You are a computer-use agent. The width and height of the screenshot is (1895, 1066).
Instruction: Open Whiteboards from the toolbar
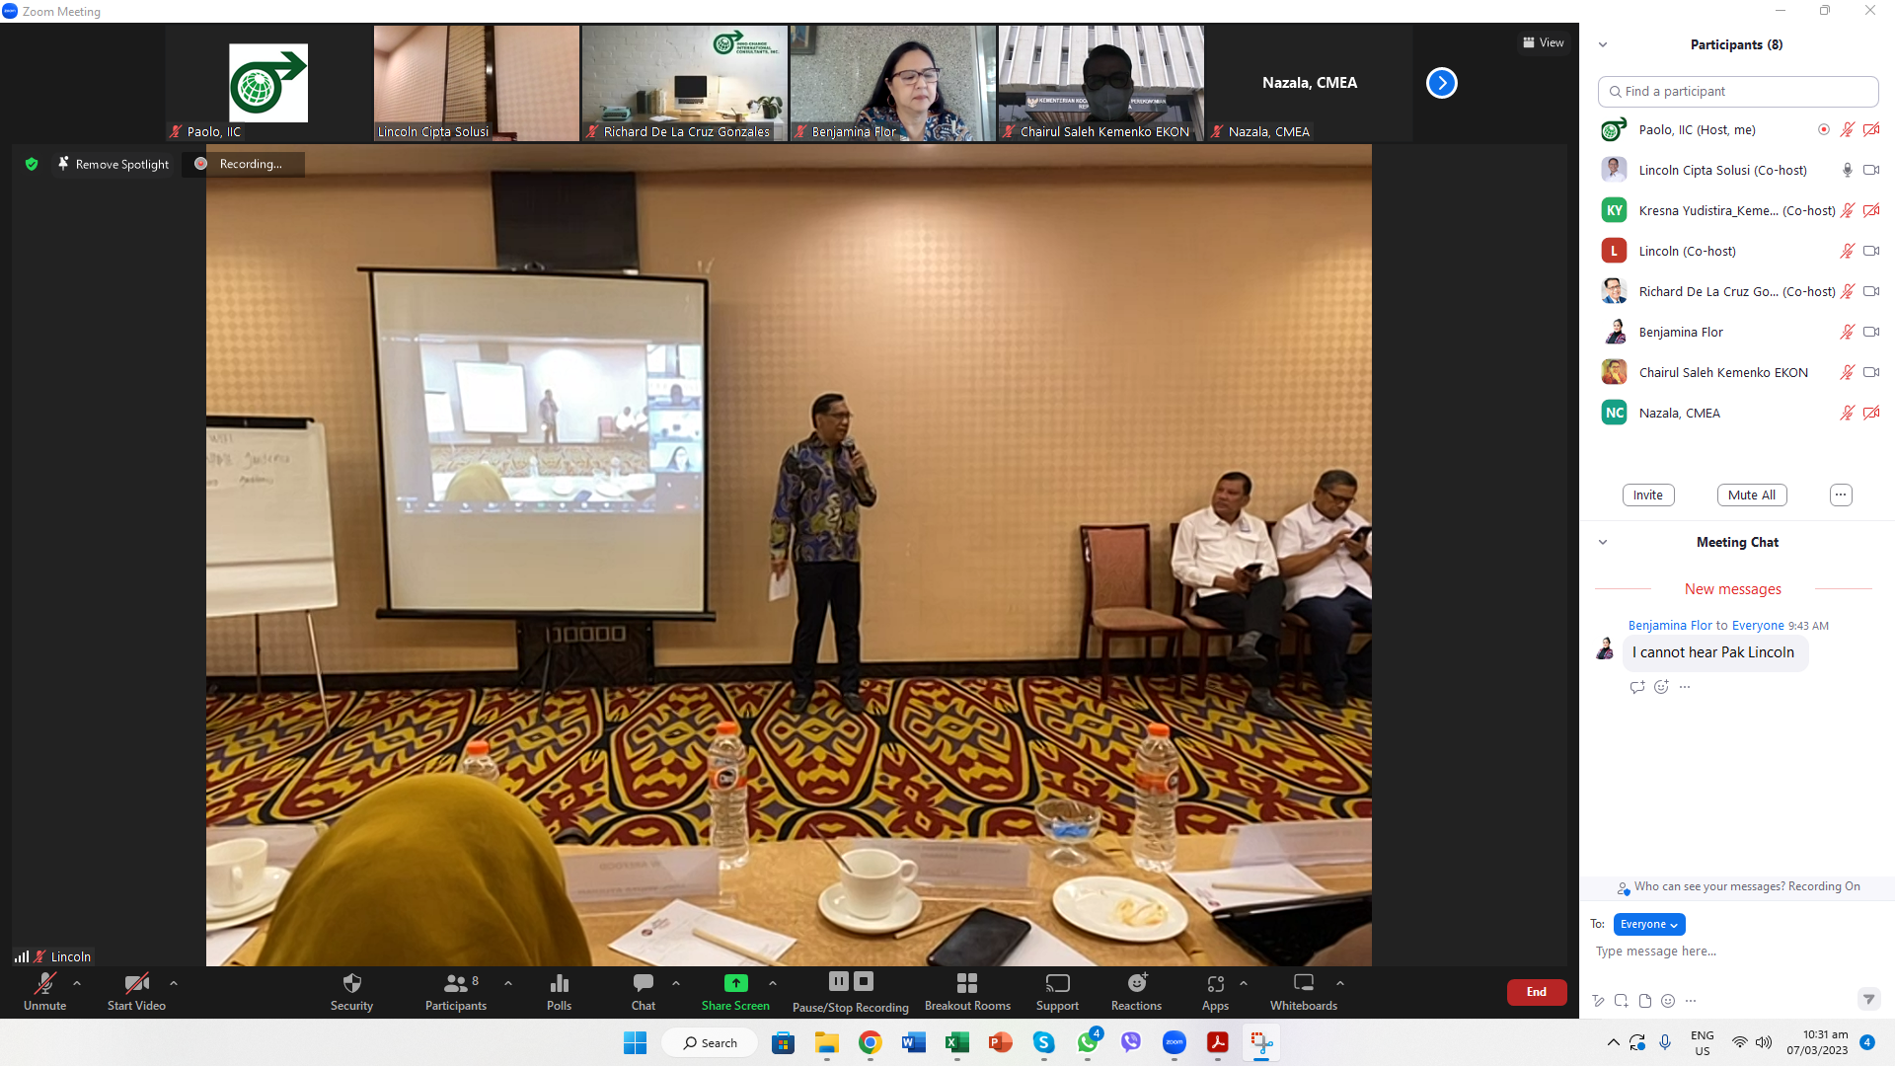[1303, 983]
